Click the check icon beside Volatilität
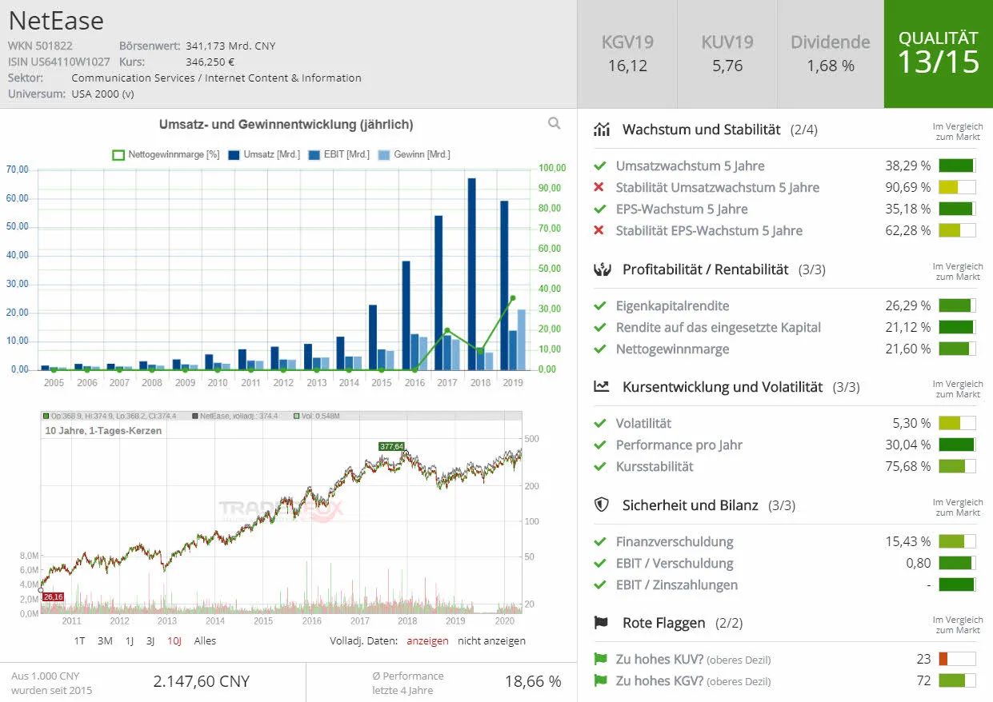The width and height of the screenshot is (993, 702). 599,424
